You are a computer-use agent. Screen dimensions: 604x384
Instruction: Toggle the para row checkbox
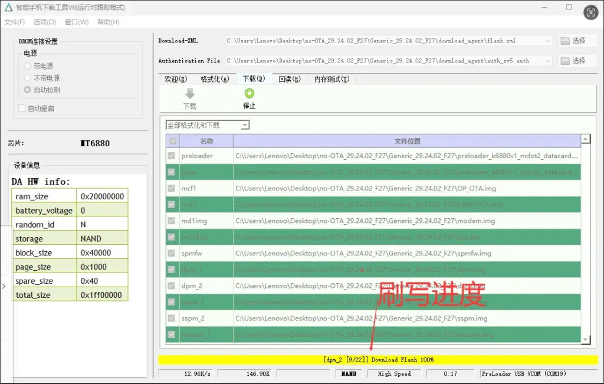point(172,172)
